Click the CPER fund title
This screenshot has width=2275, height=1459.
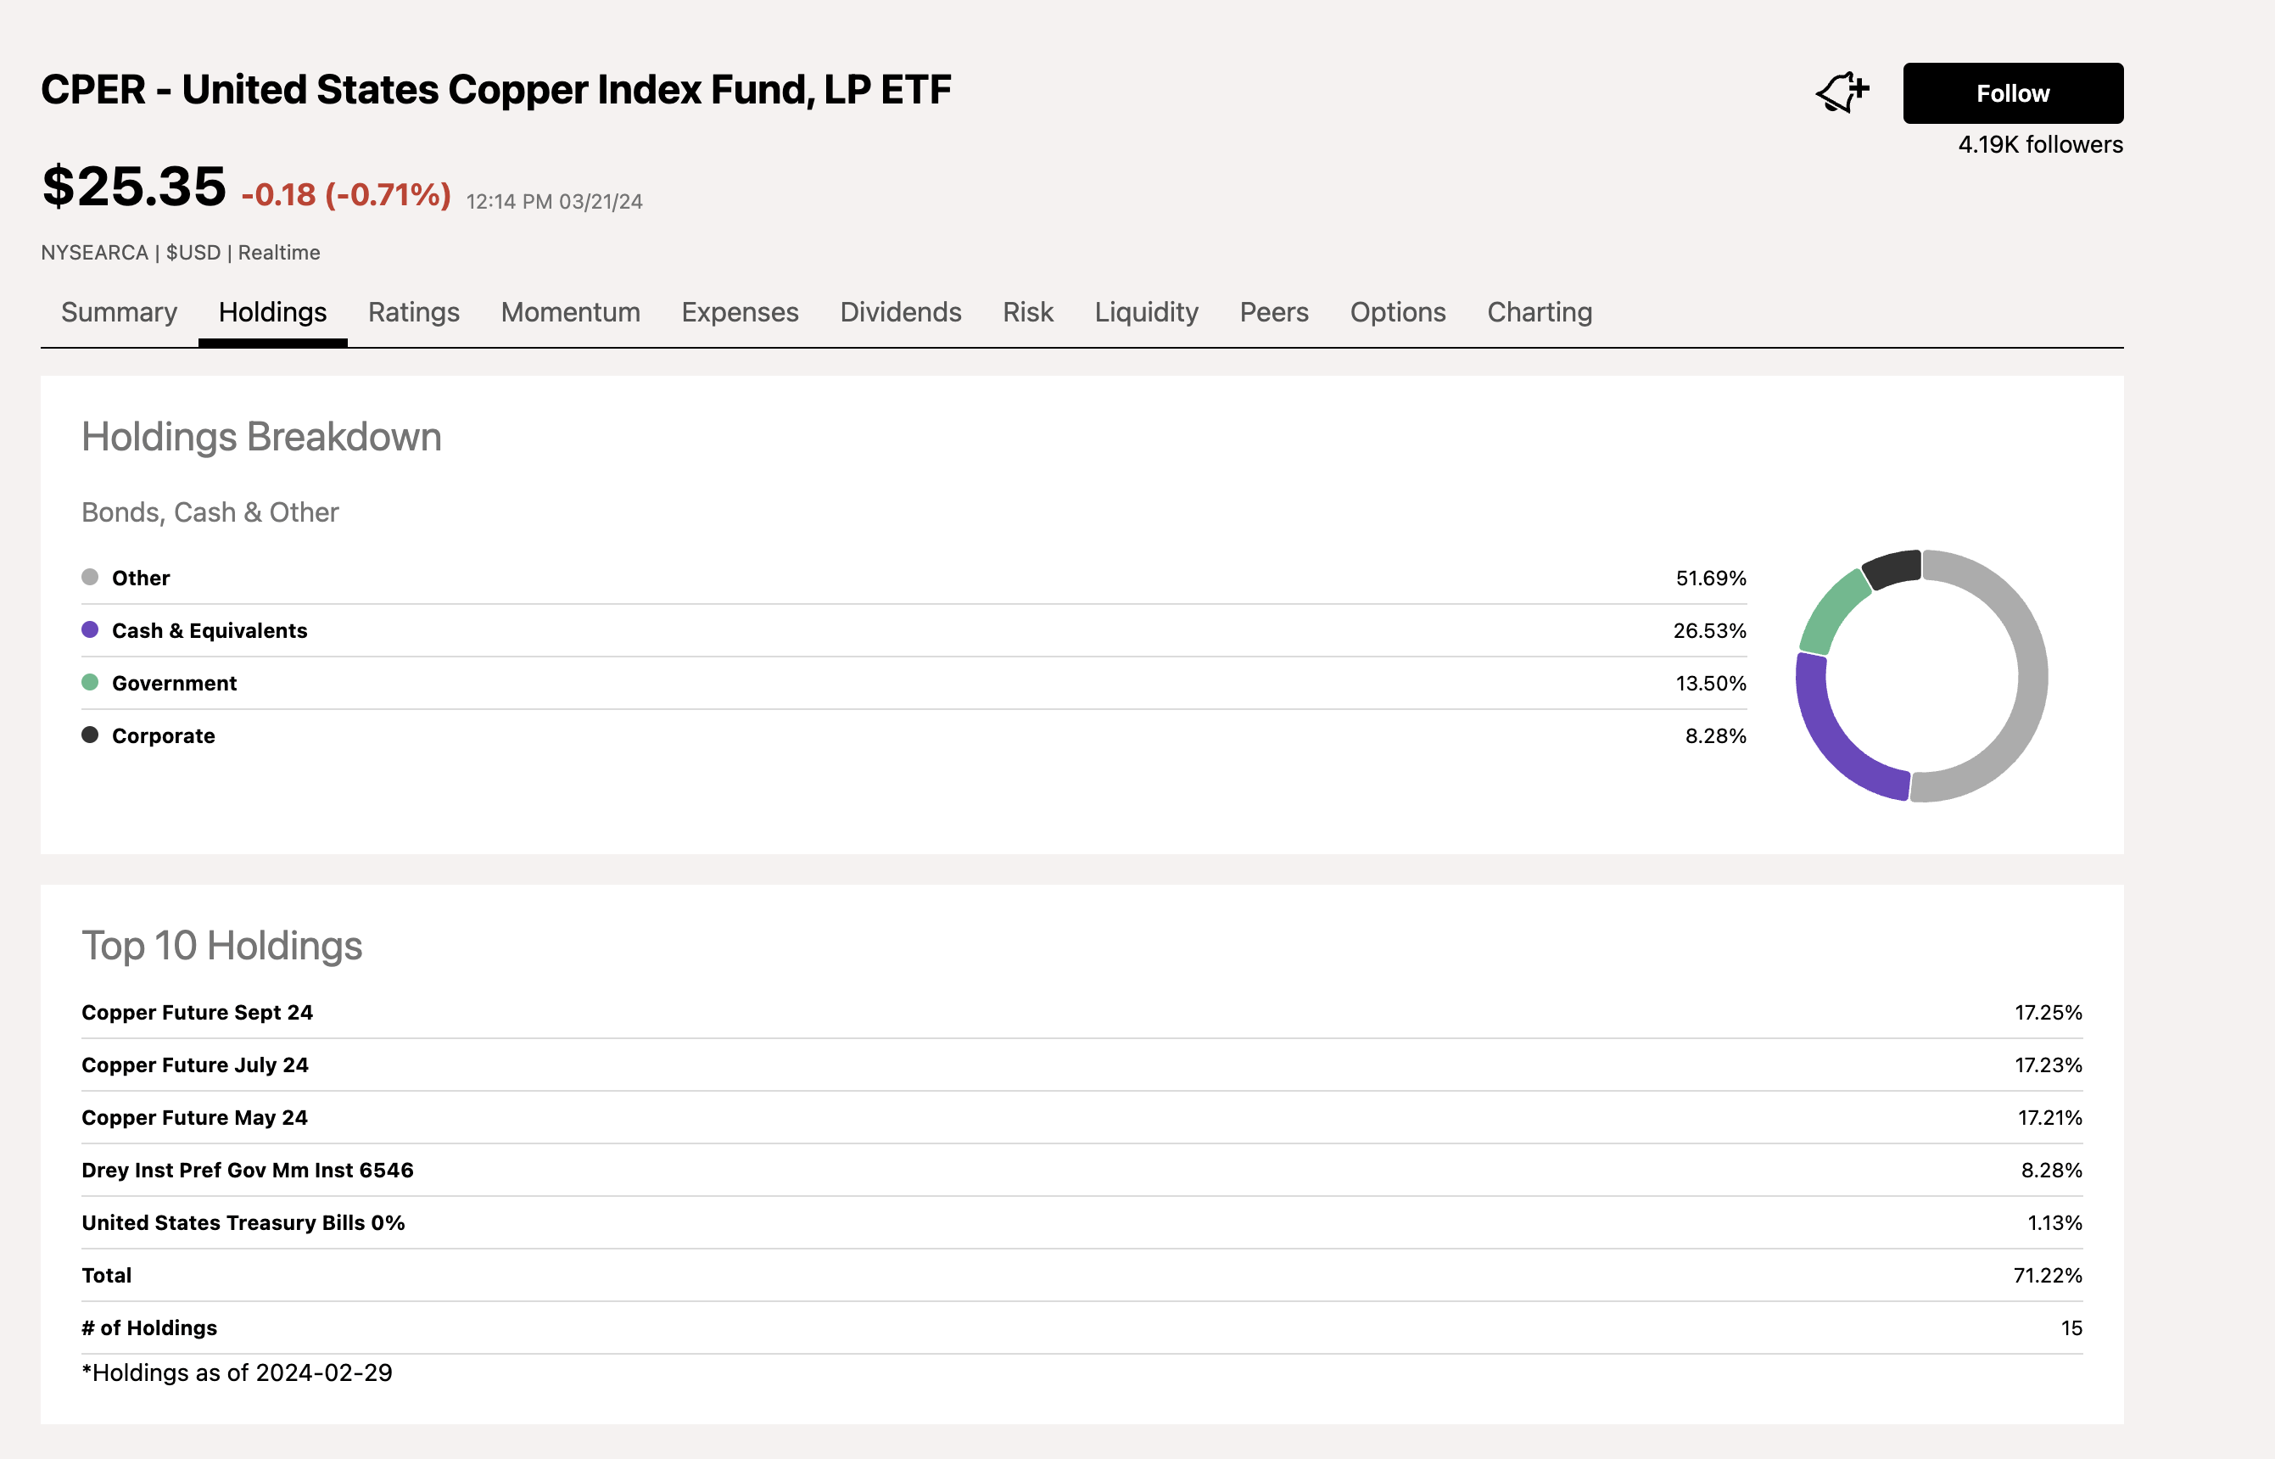pyautogui.click(x=496, y=89)
